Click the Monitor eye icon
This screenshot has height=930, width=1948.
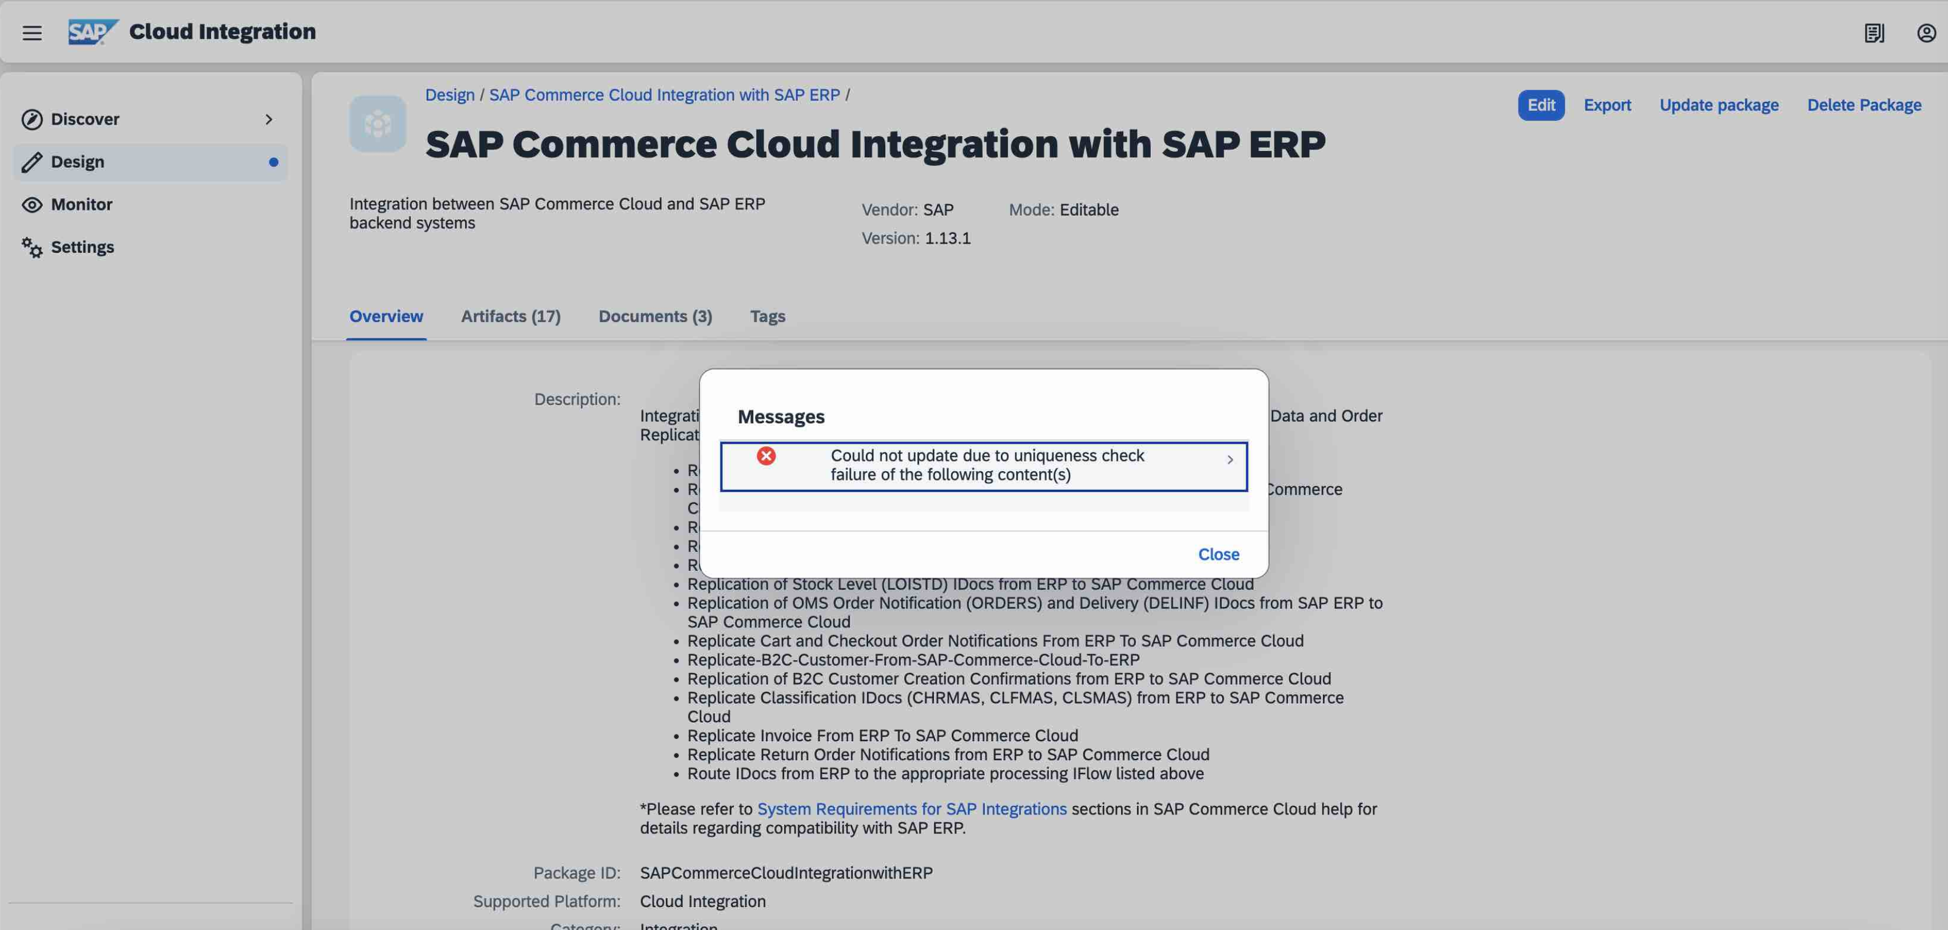pos(32,205)
